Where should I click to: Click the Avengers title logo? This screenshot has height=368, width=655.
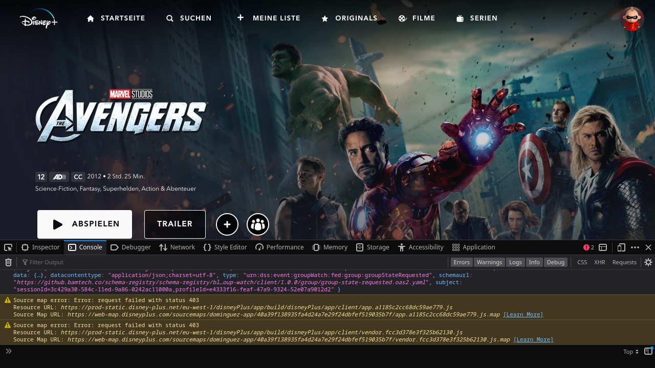(x=122, y=116)
